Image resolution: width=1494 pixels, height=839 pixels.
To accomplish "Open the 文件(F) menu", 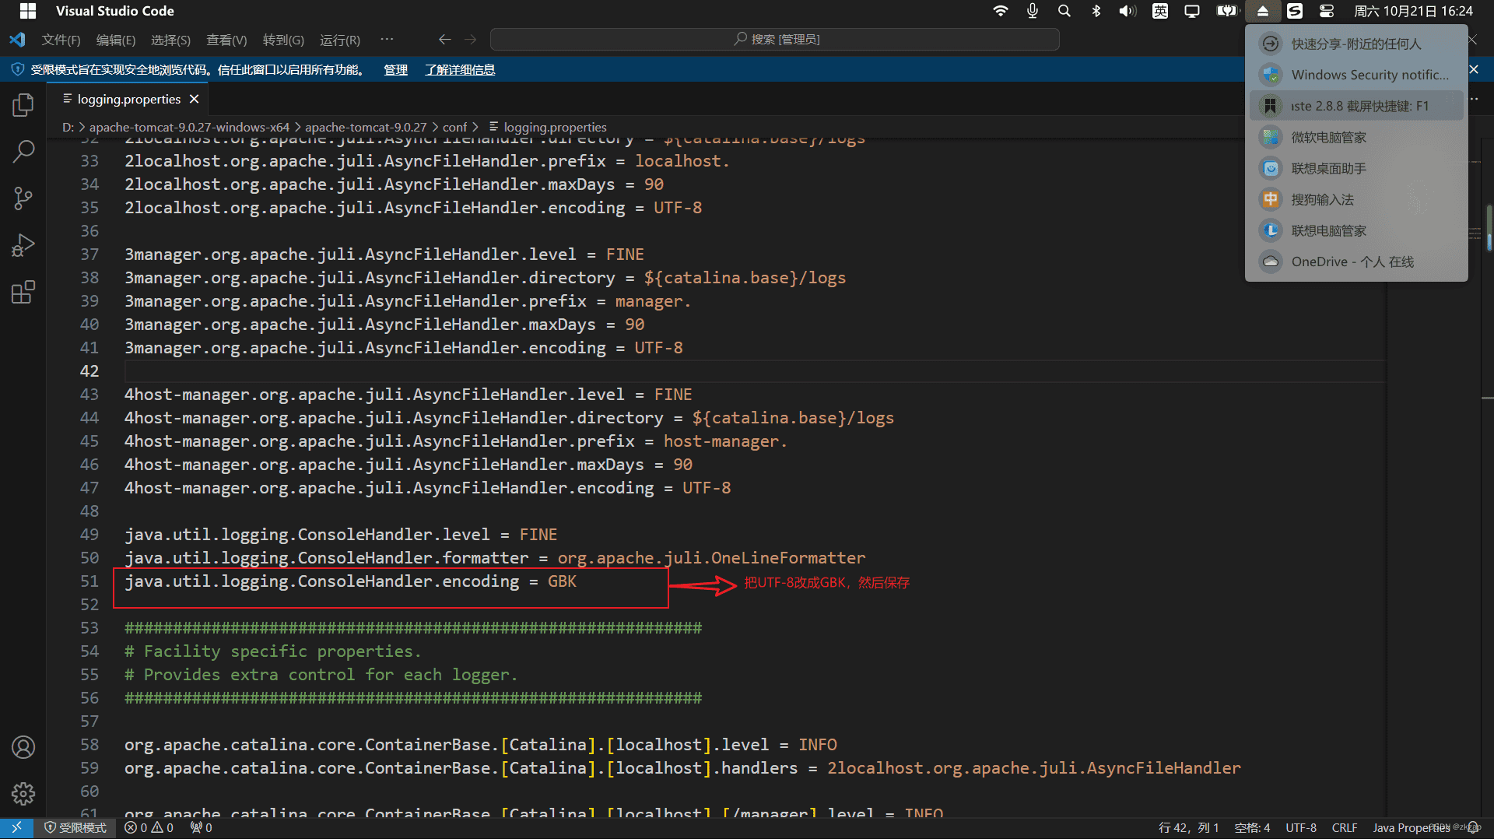I will 61,40.
